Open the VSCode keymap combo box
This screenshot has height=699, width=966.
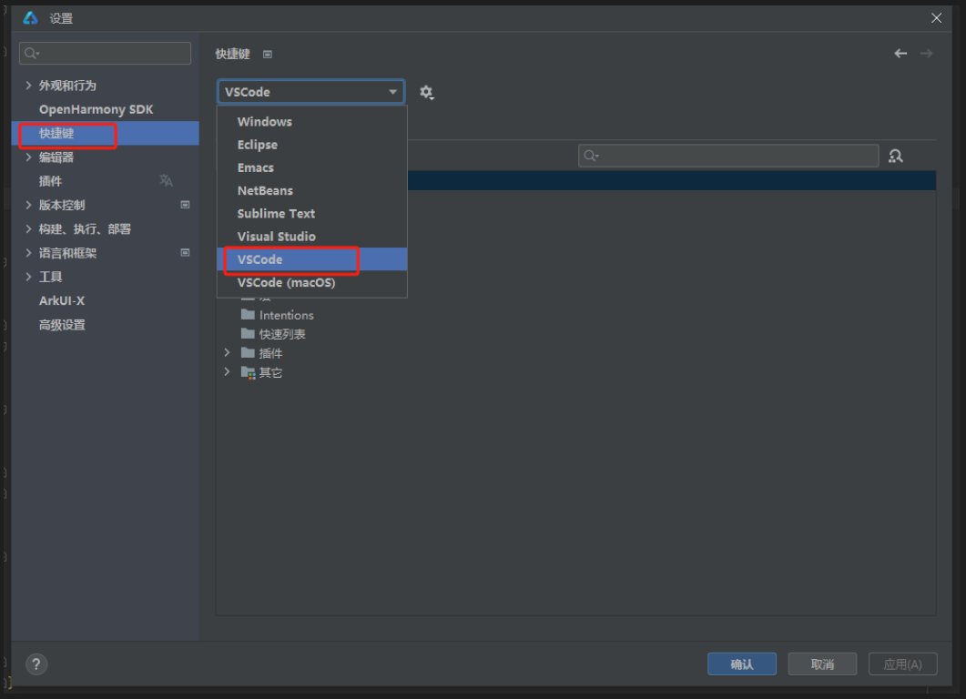[310, 92]
